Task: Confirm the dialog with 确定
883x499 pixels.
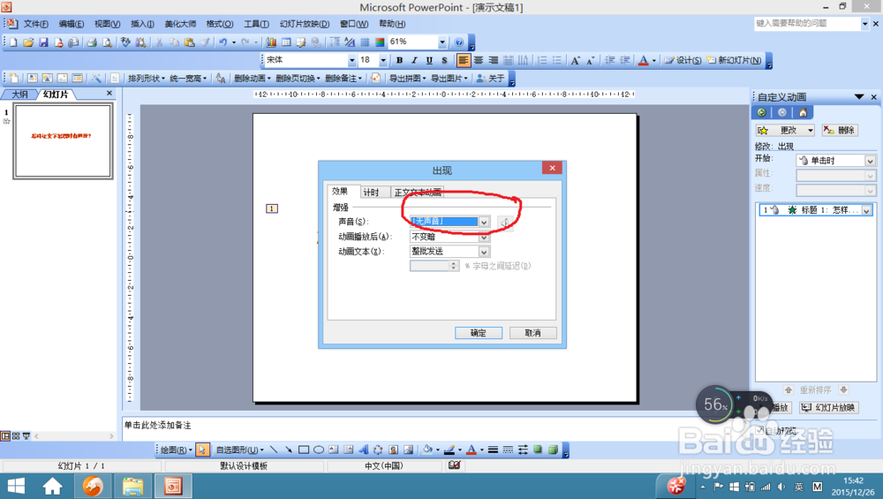Action: (478, 333)
